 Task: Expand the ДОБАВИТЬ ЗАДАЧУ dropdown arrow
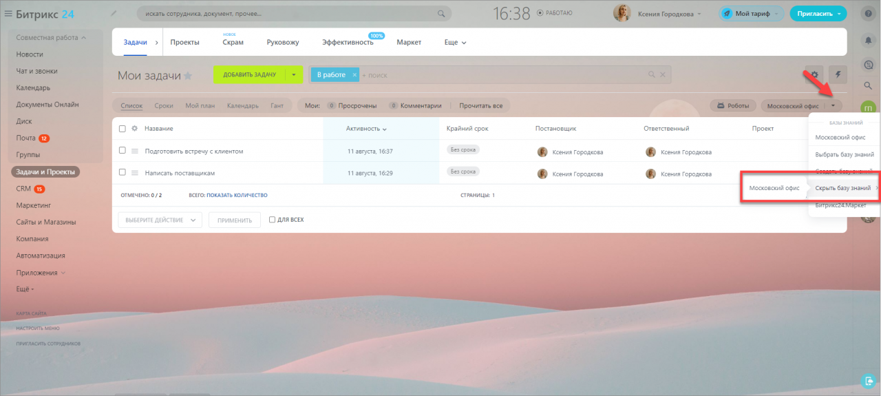pyautogui.click(x=294, y=74)
